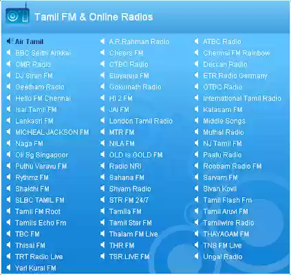The image size is (291, 275).
Task: Click speaker icon beside Hi 2 FM
Action: point(103,98)
